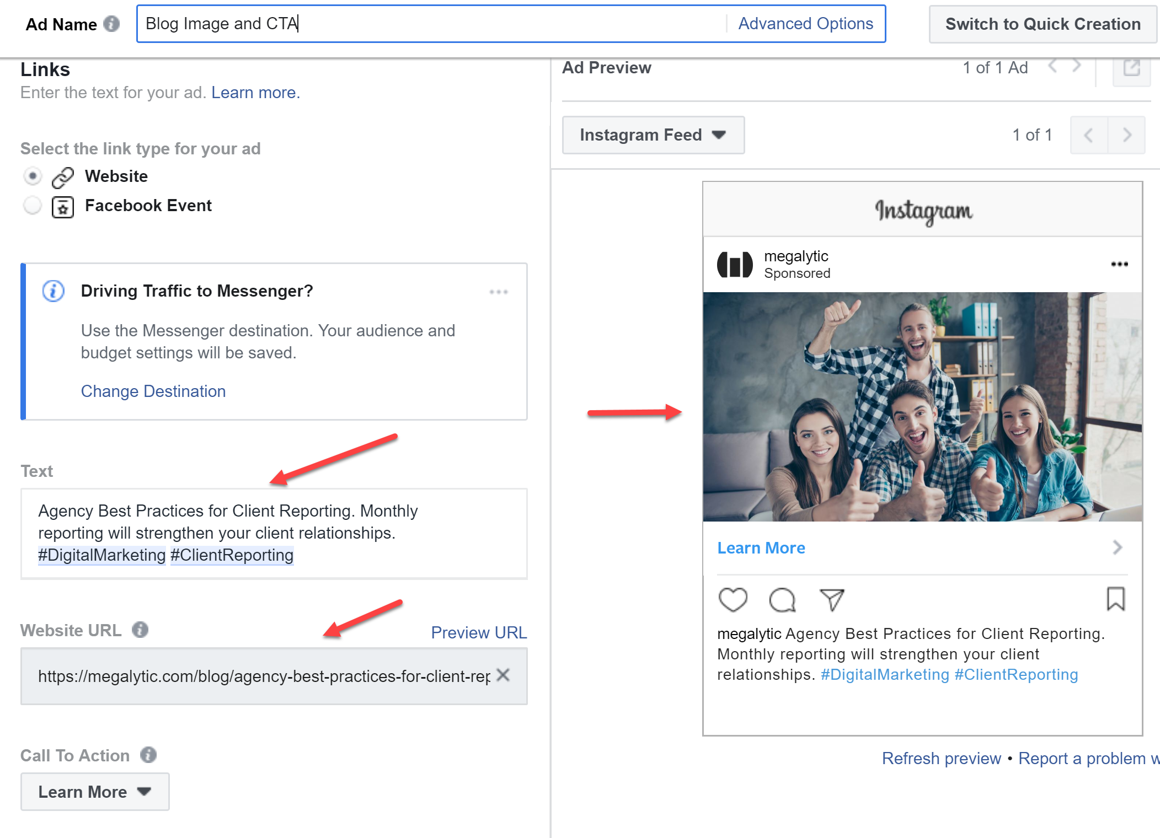Viewport: 1160px width, 838px height.
Task: Clear the Website URL with X icon
Action: [503, 675]
